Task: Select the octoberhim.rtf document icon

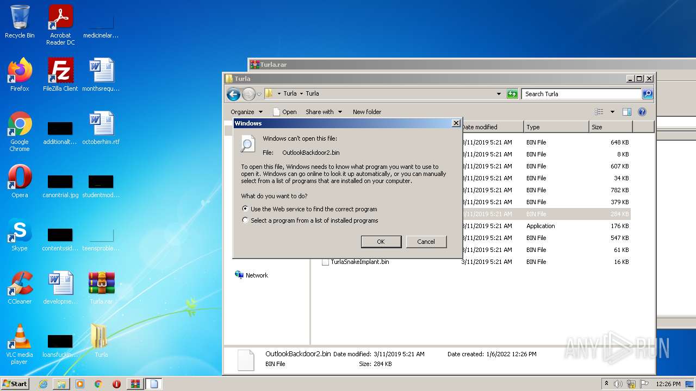Action: pyautogui.click(x=101, y=128)
